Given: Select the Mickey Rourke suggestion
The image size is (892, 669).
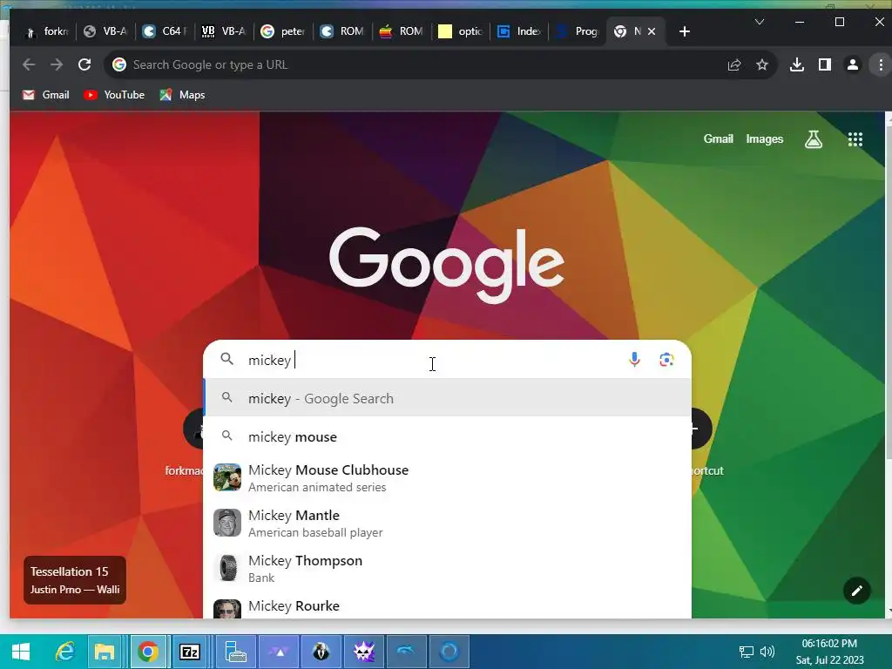Looking at the screenshot, I should 448,606.
